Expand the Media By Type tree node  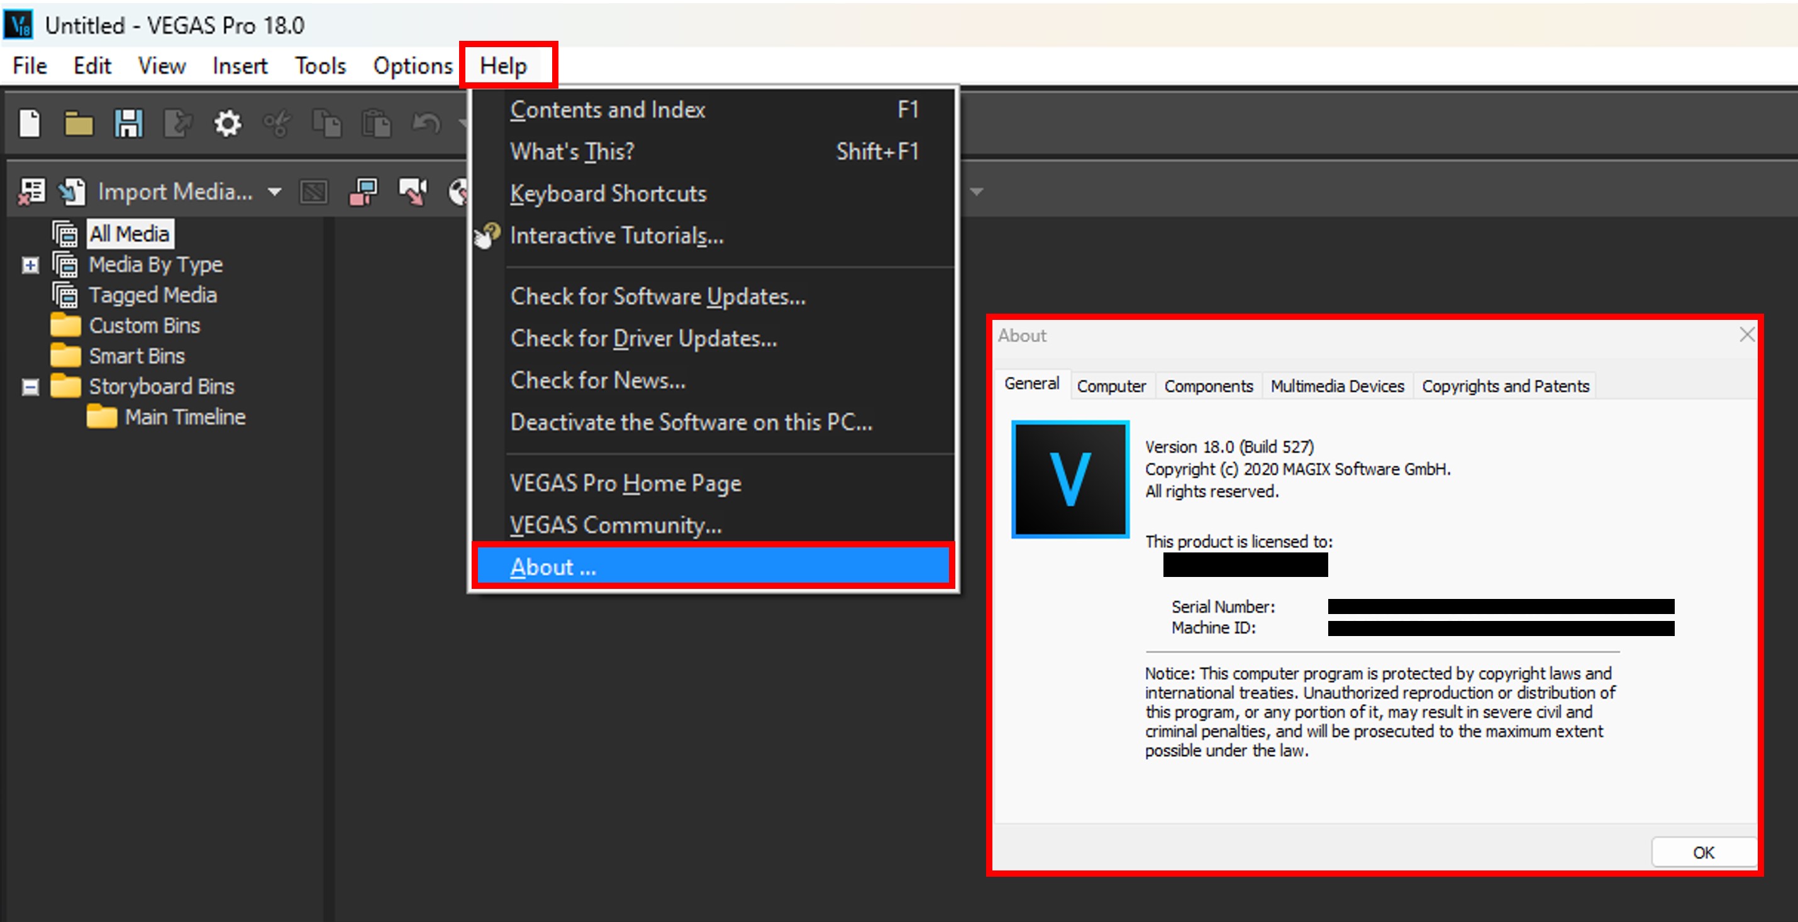pyautogui.click(x=30, y=265)
